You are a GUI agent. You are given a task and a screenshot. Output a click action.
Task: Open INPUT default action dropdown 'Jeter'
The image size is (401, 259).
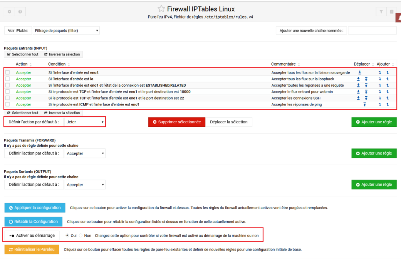pos(85,122)
